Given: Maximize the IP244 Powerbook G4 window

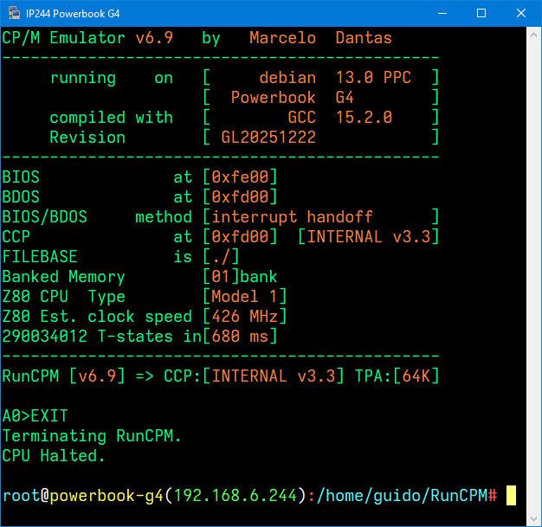Looking at the screenshot, I should [481, 13].
